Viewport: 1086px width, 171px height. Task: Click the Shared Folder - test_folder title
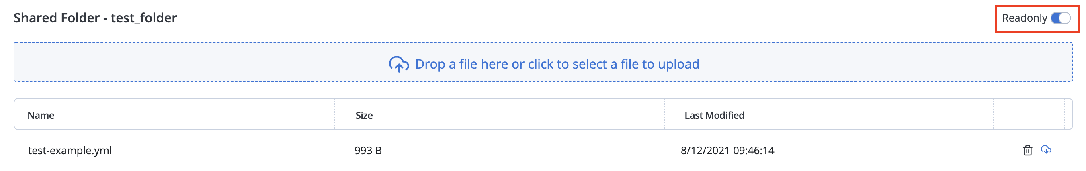95,18
